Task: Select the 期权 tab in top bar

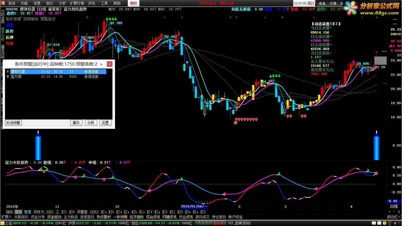Action: pos(134,3)
